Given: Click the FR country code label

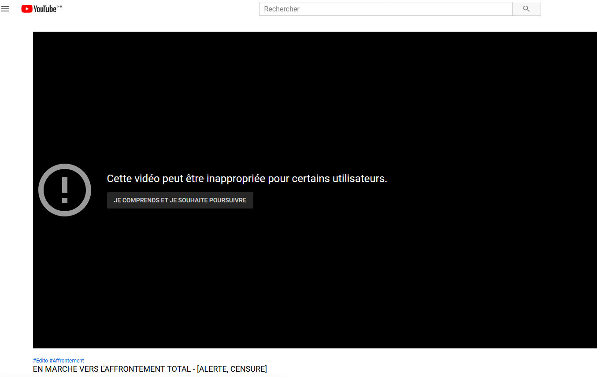Looking at the screenshot, I should coord(60,7).
